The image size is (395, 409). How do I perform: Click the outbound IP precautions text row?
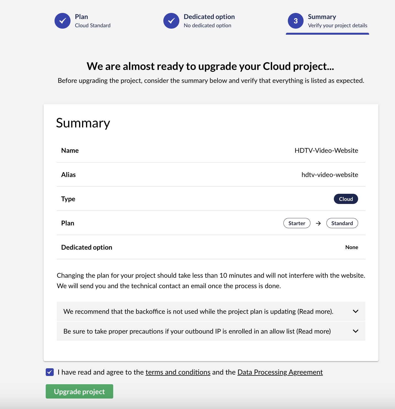tap(211, 331)
